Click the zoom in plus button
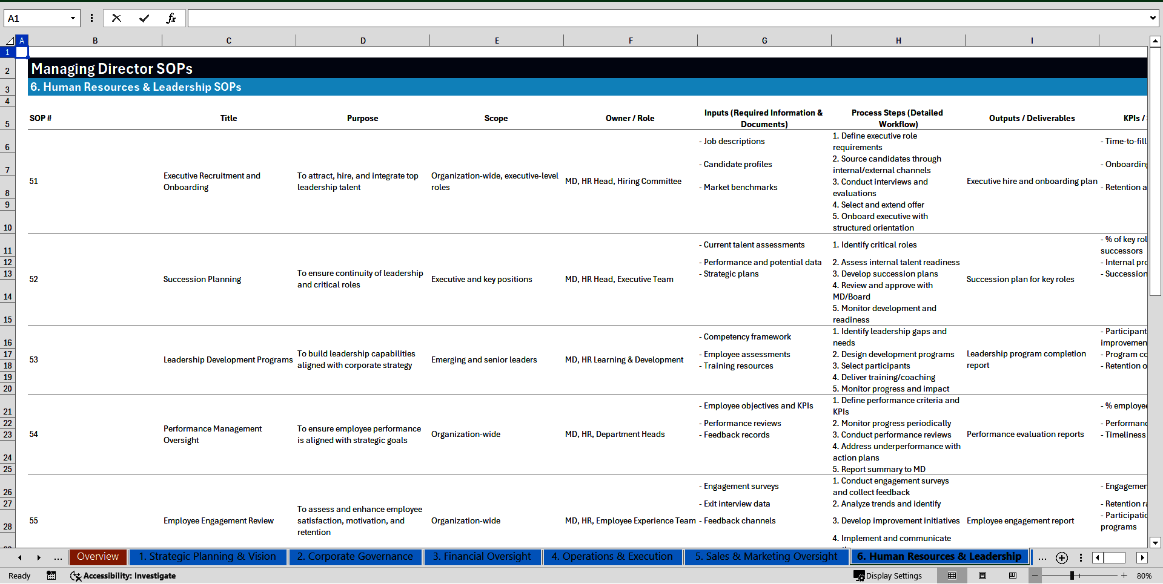The height and width of the screenshot is (584, 1163). 1124,576
